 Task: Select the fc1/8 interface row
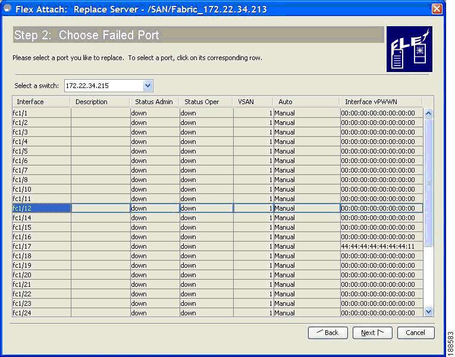pos(218,180)
